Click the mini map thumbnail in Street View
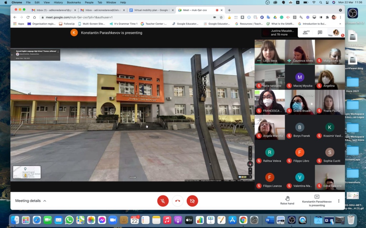Viewport: 366px width, 228px height. [x=27, y=172]
